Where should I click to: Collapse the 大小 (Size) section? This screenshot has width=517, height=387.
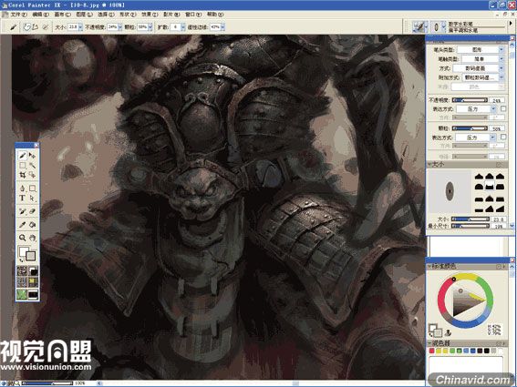pos(430,164)
